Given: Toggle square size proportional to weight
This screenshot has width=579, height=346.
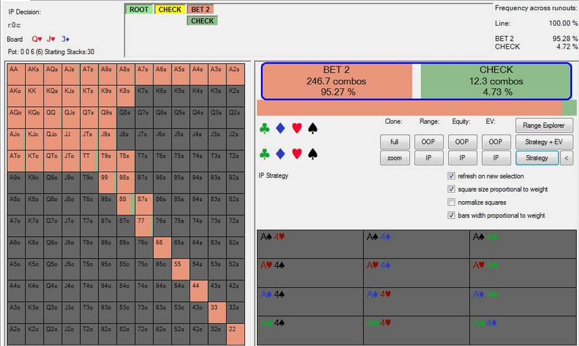Looking at the screenshot, I should pyautogui.click(x=452, y=189).
